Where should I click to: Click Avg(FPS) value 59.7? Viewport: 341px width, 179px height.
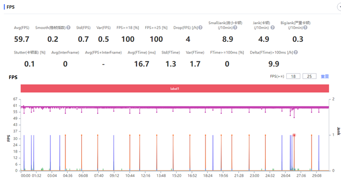tap(21, 39)
